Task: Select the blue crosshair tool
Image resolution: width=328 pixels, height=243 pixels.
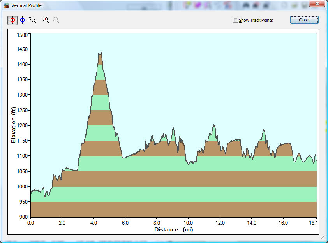Action: [23, 20]
